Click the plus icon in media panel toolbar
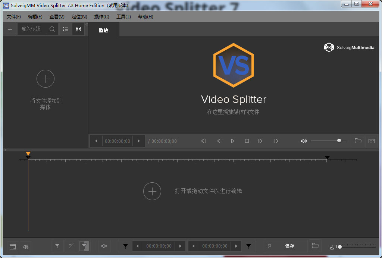 (x=10, y=29)
